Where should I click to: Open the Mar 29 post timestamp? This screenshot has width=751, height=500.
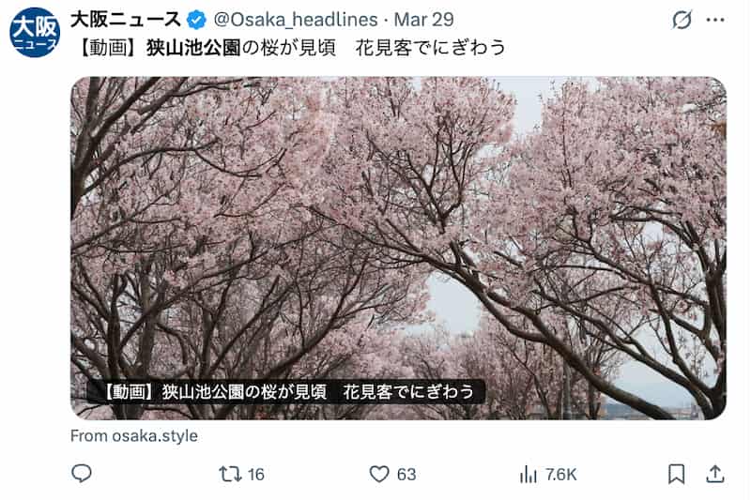pyautogui.click(x=423, y=20)
